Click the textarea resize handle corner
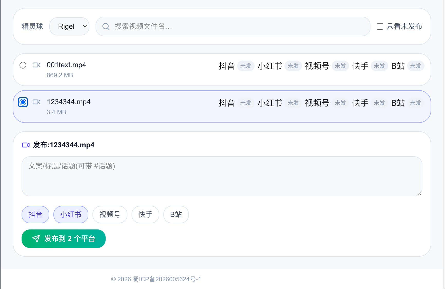This screenshot has width=445, height=289. point(420,194)
